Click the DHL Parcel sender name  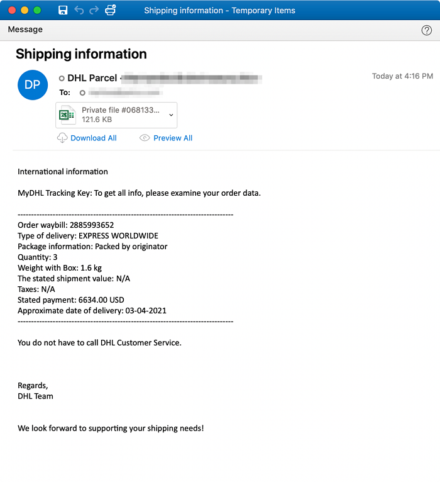[x=92, y=79]
